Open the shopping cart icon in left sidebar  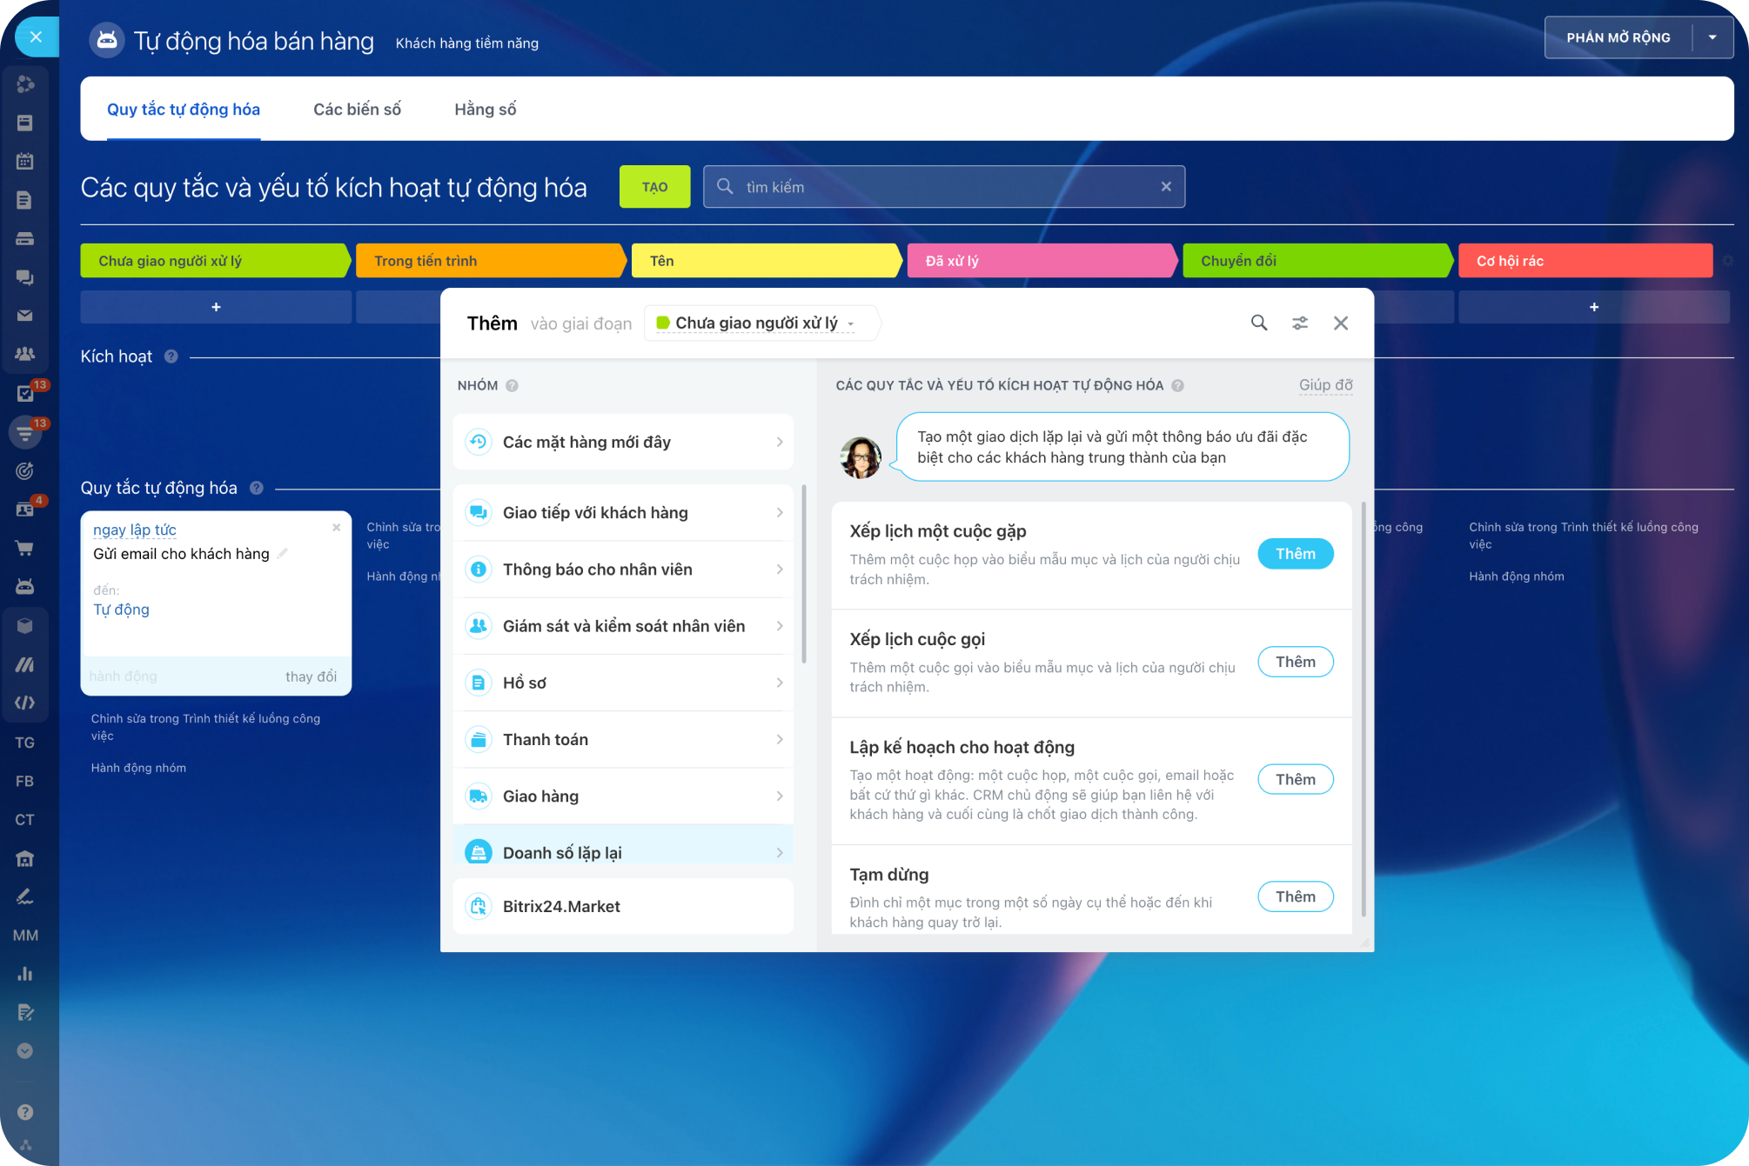24,548
